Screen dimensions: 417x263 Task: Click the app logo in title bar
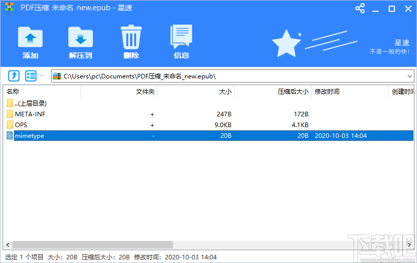click(x=9, y=7)
